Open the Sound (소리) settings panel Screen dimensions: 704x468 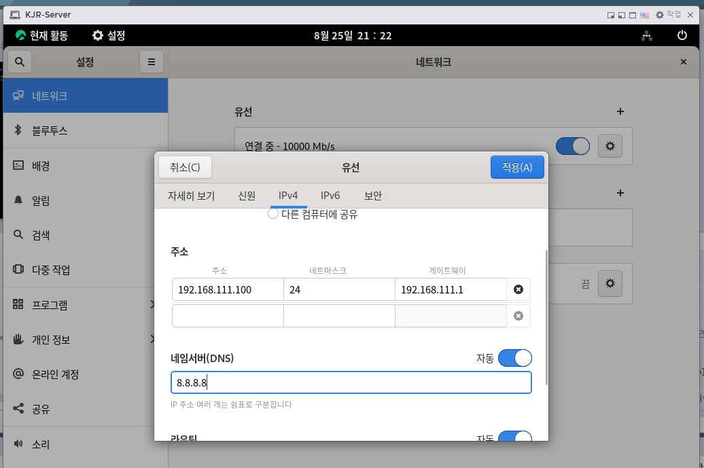(86, 444)
